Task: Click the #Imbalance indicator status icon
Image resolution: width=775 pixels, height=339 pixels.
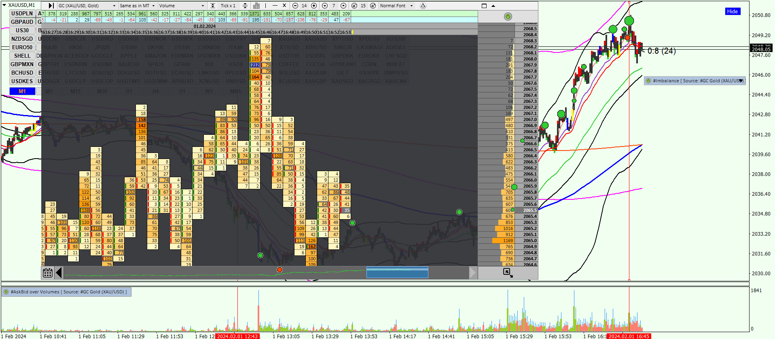Action: point(648,81)
